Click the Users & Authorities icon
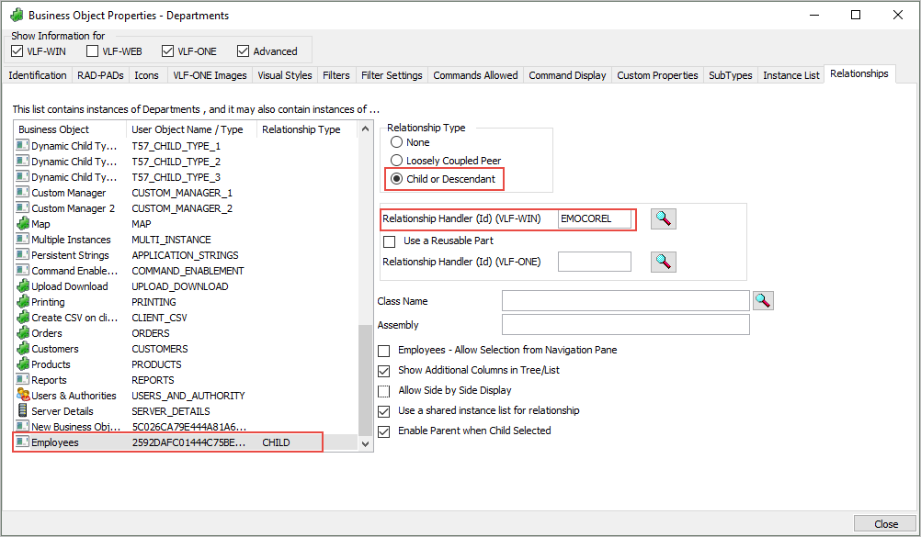The height and width of the screenshot is (537, 921). coord(23,396)
